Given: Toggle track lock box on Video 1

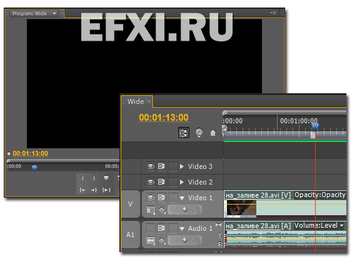Looking at the screenshot, I should coord(173,198).
